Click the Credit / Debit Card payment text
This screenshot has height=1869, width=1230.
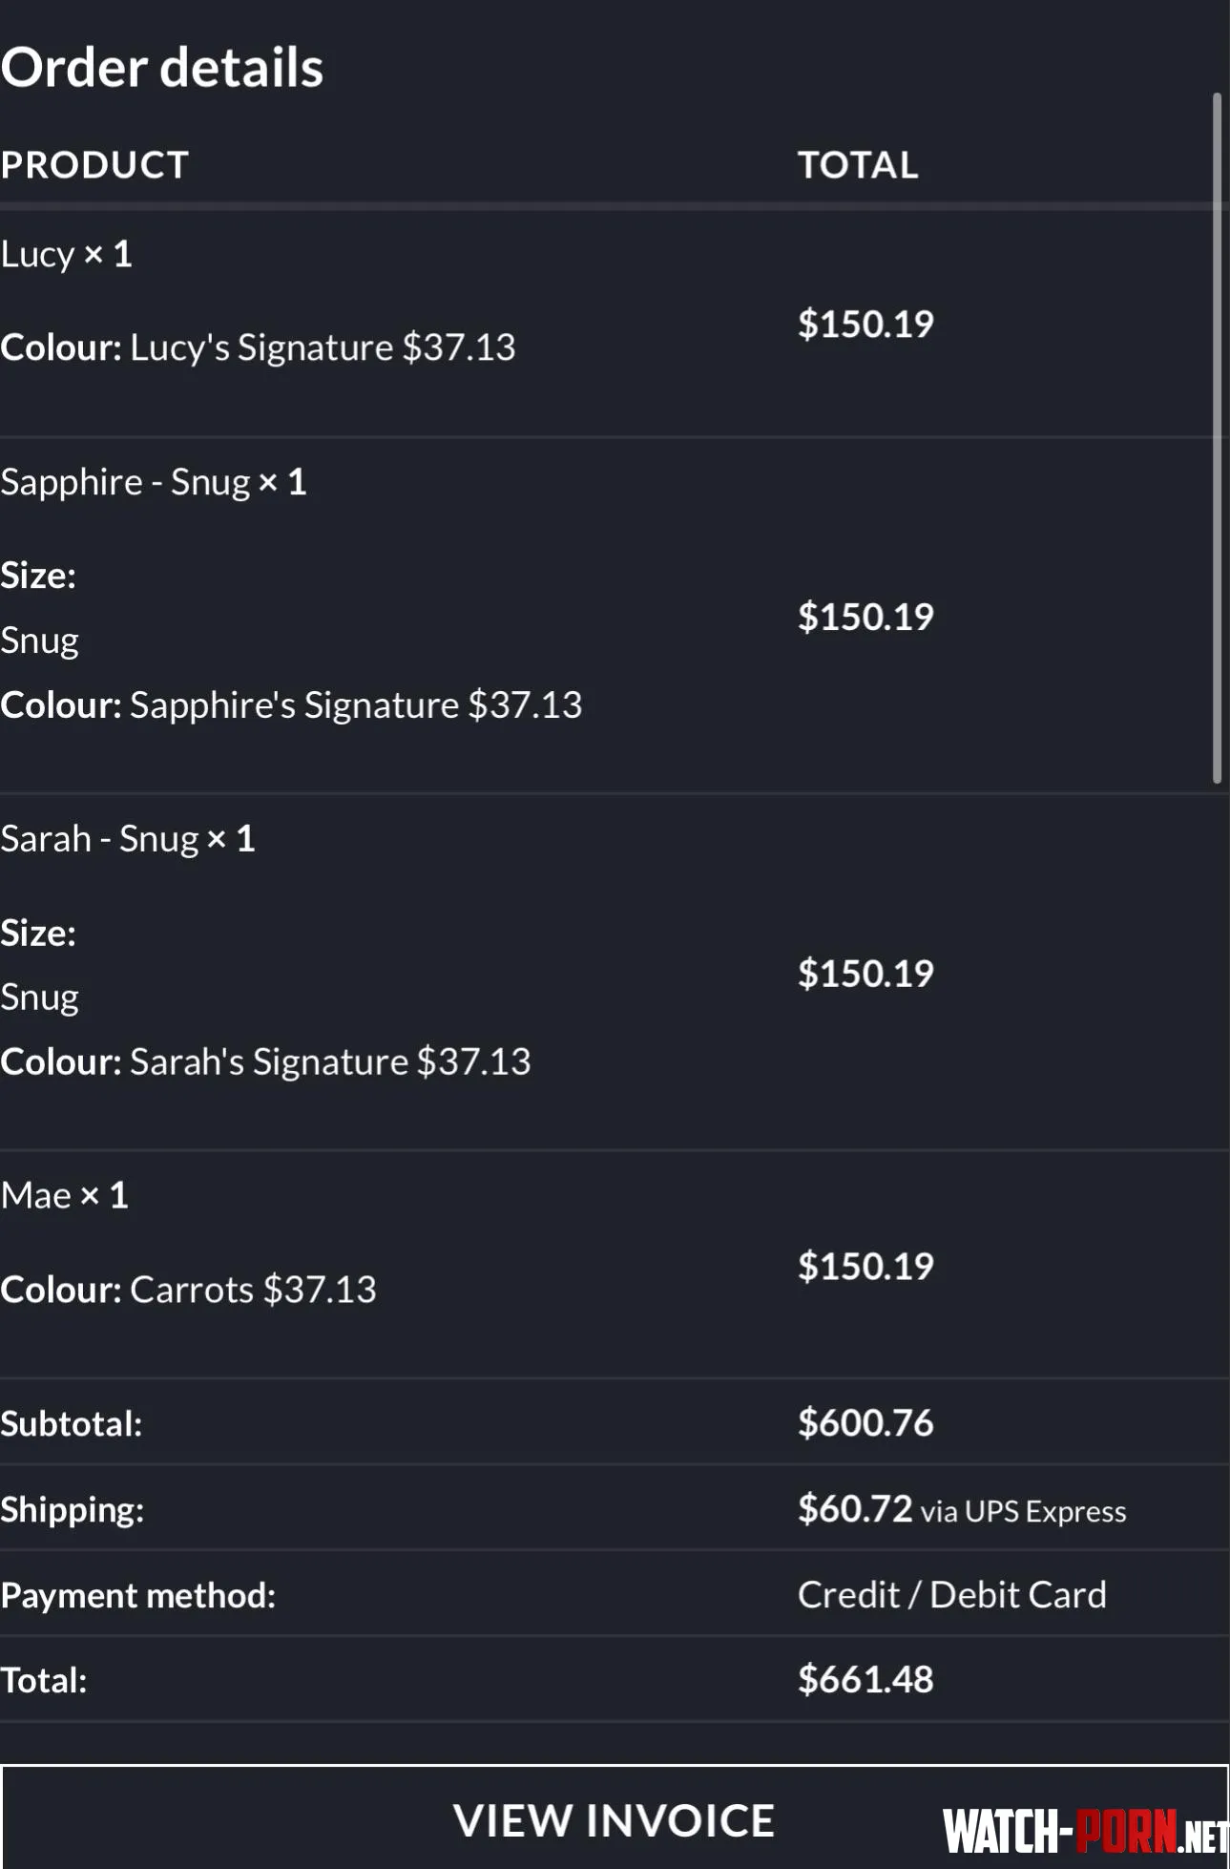[952, 1594]
